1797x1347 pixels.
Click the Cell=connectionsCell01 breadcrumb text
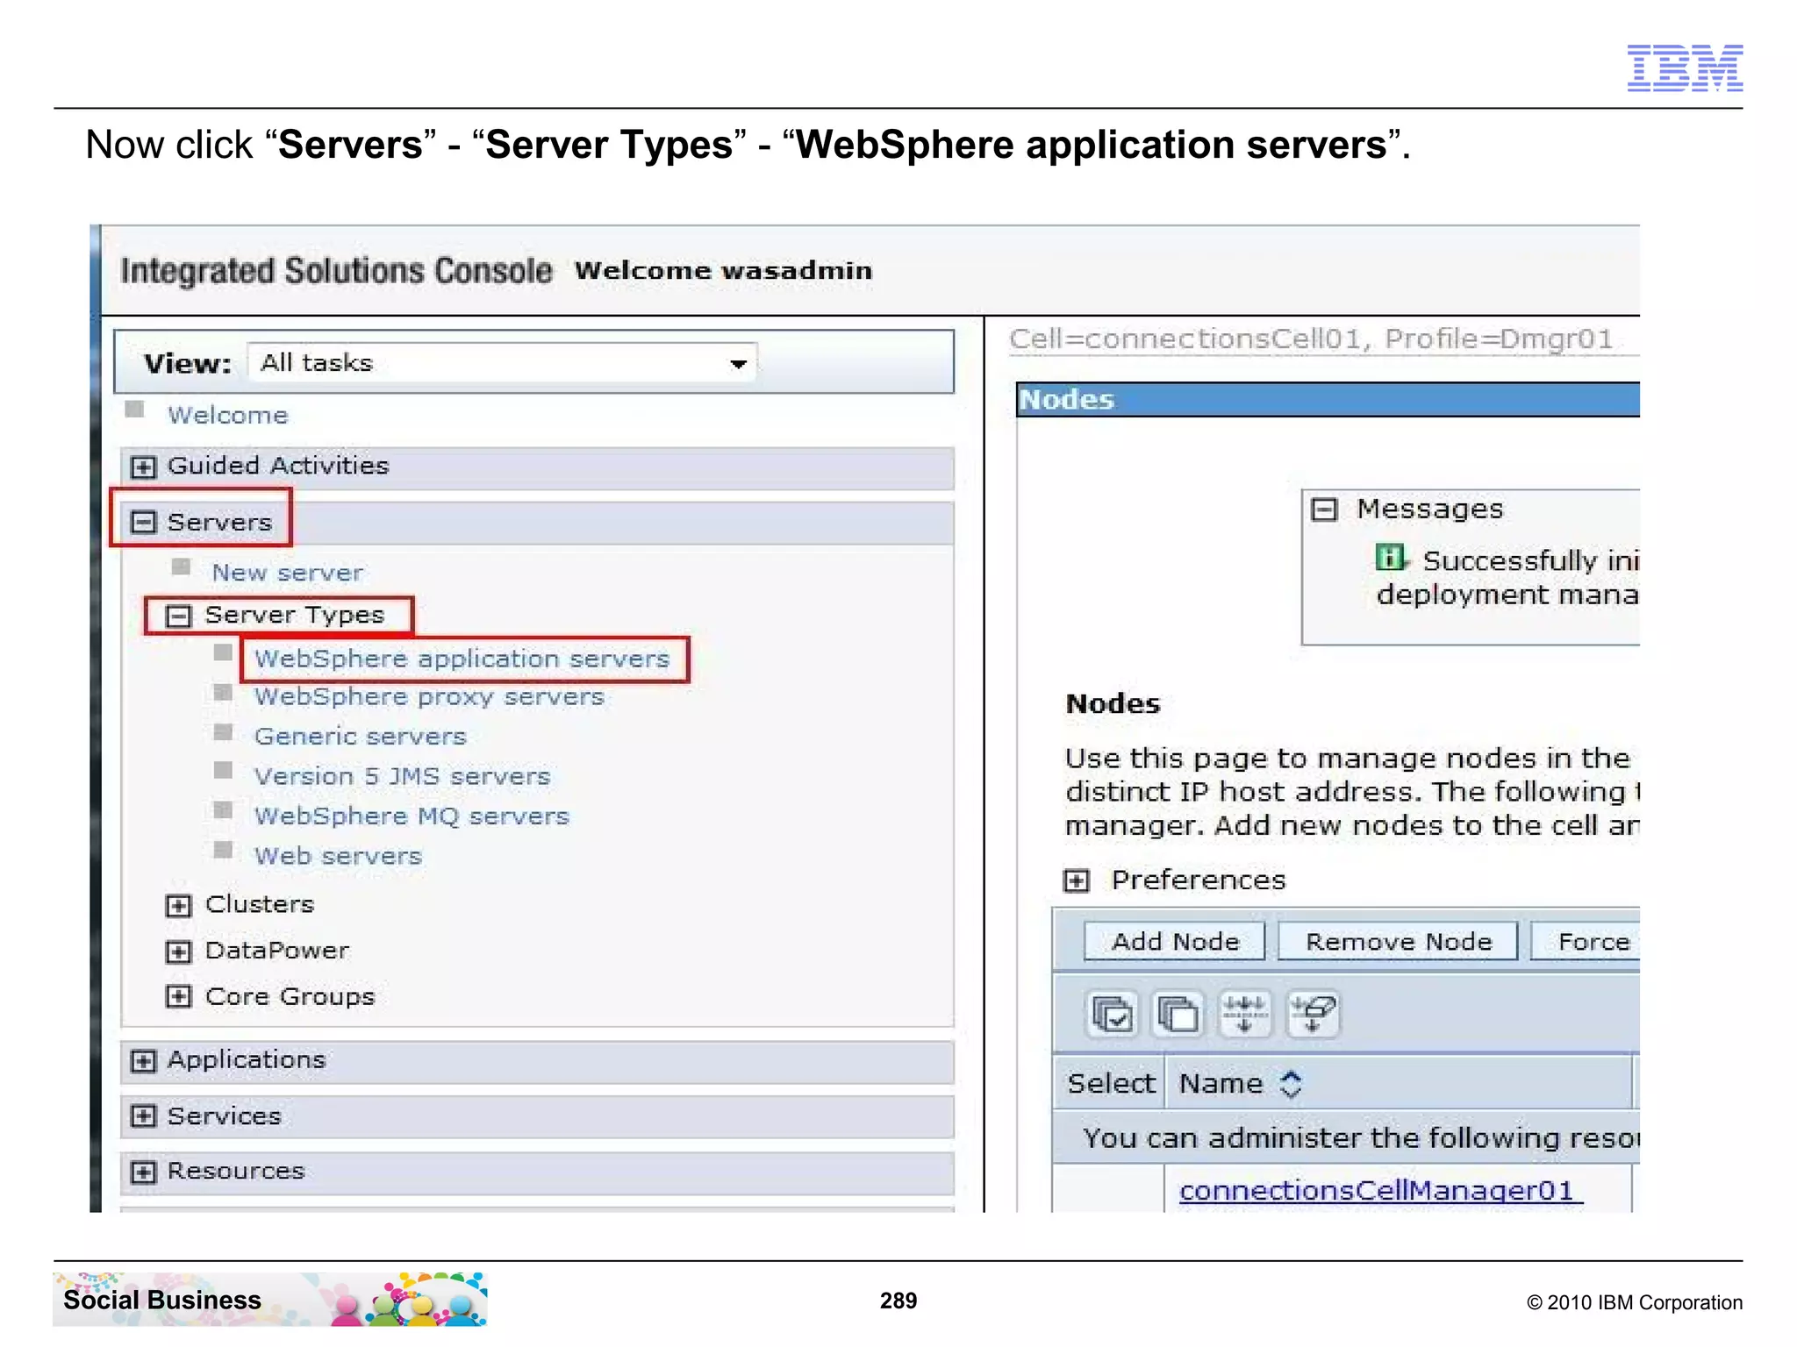(1190, 339)
